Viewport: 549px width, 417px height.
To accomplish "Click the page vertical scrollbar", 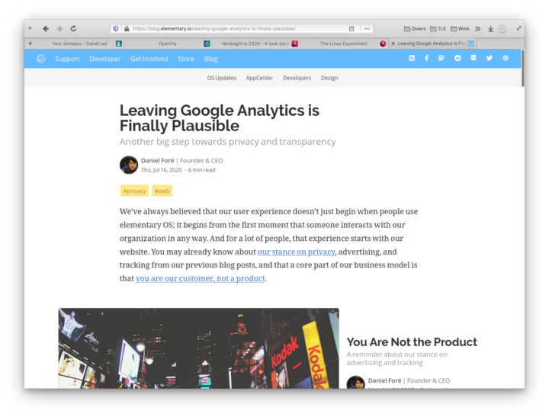I will (522, 69).
